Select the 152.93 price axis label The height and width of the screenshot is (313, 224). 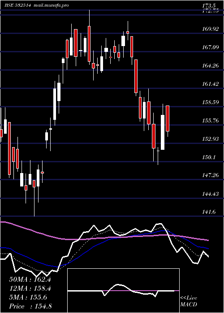[x=210, y=139]
